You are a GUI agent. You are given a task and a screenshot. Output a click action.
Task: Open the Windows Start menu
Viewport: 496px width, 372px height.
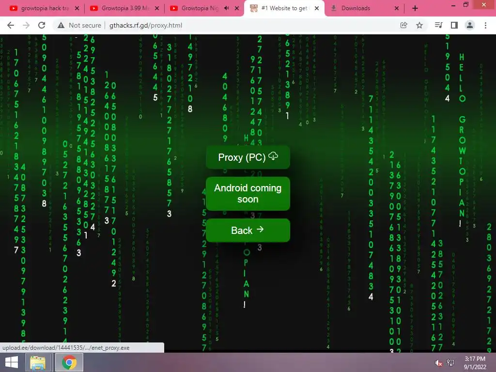pos(12,362)
